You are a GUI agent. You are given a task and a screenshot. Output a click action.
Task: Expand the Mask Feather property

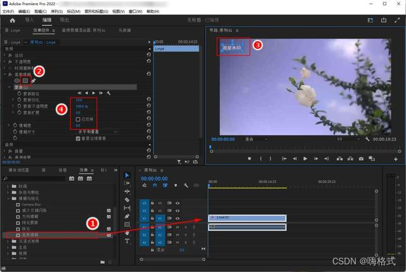tap(13, 100)
